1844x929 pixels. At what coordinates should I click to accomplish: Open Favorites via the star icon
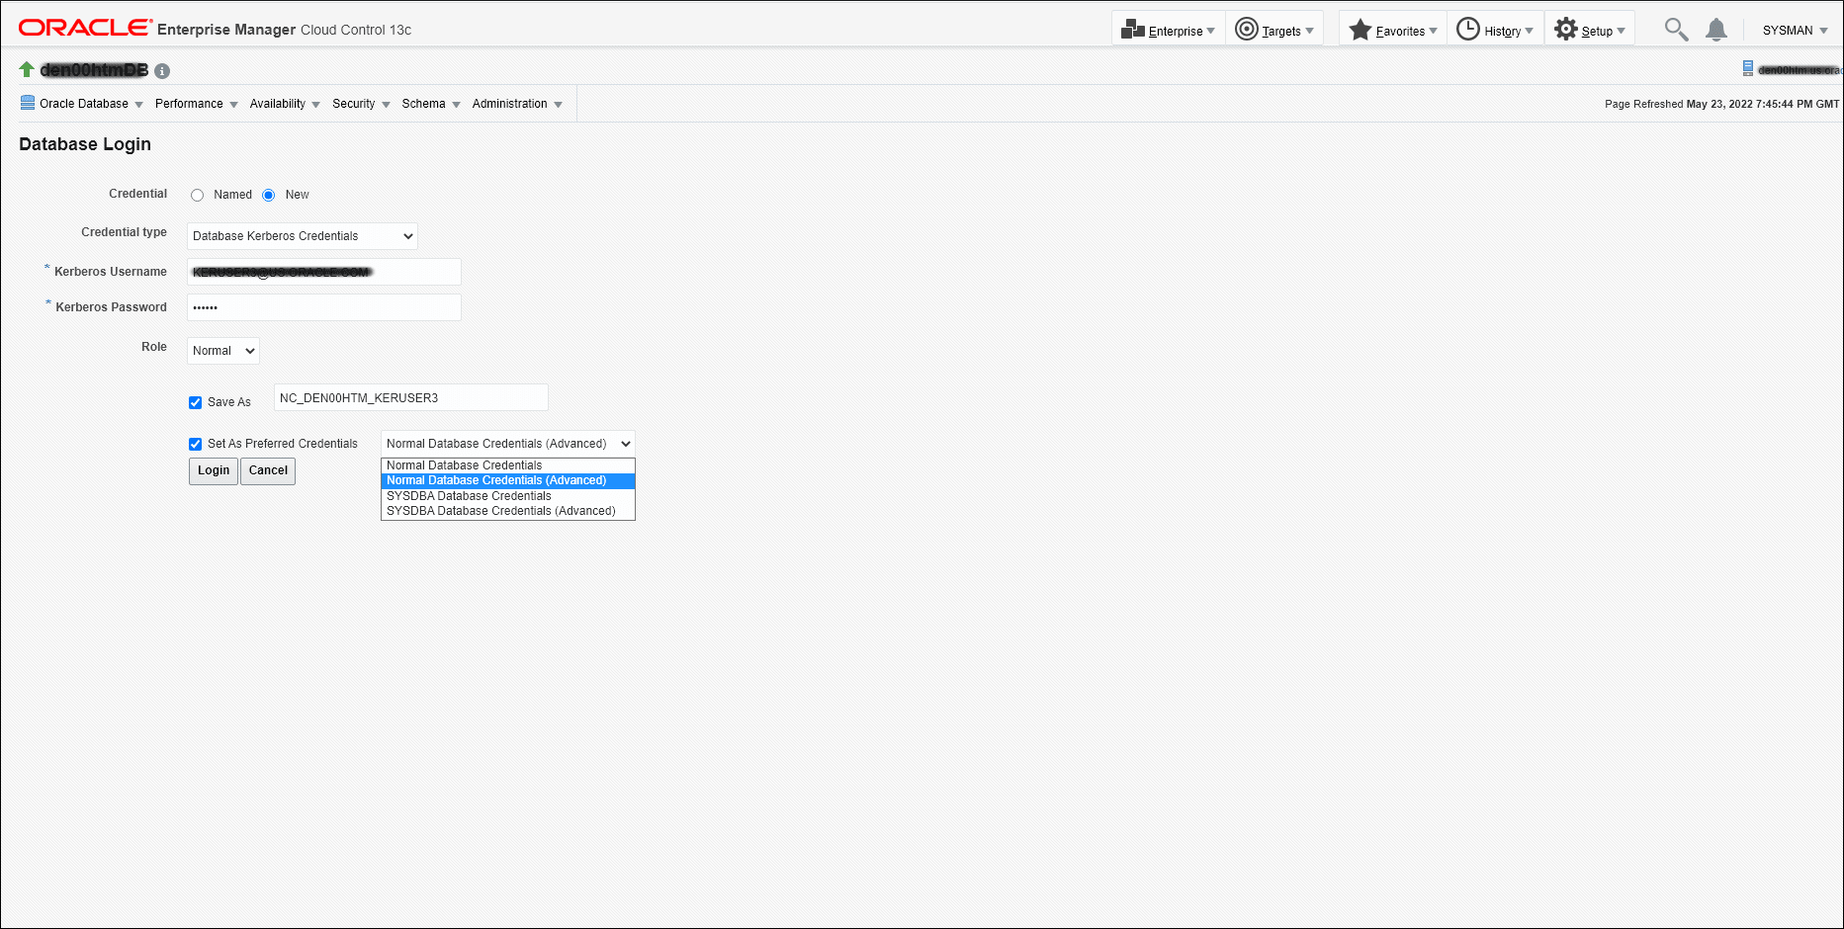click(1361, 28)
